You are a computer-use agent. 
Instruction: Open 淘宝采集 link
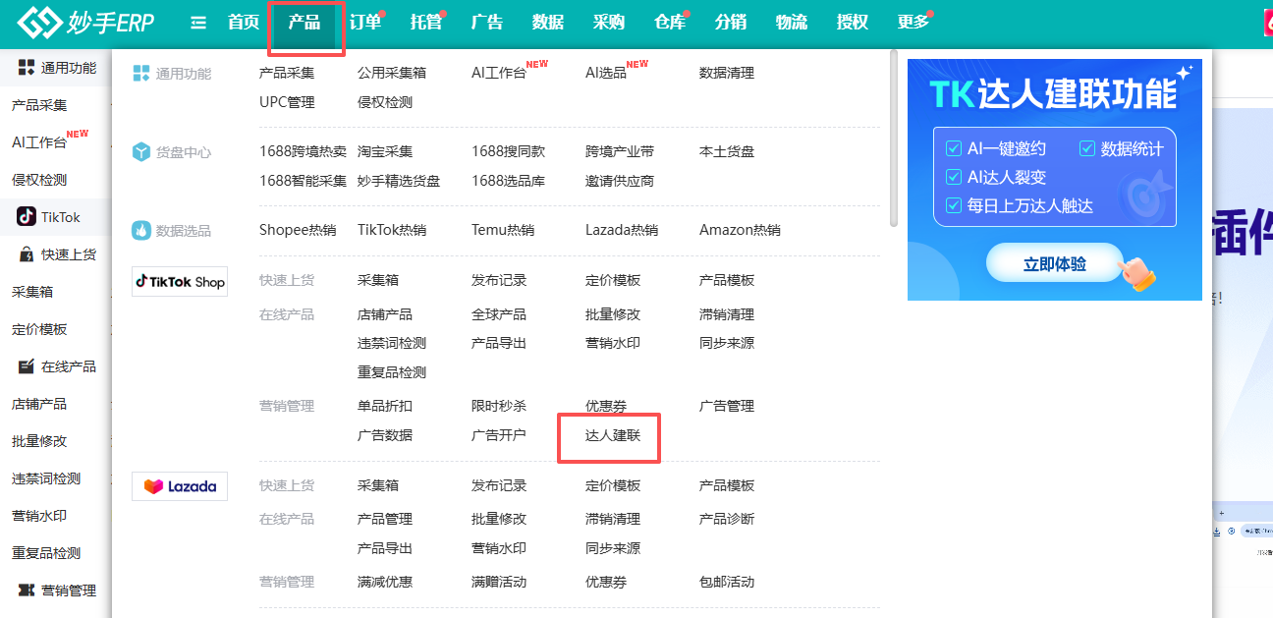385,151
